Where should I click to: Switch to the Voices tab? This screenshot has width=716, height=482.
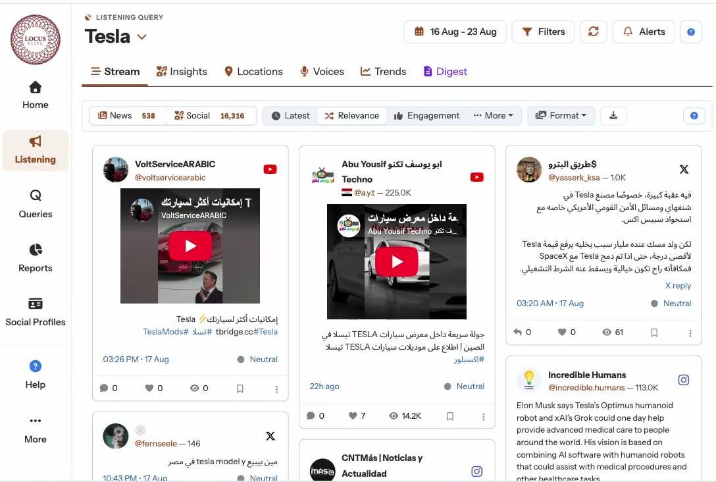point(322,72)
